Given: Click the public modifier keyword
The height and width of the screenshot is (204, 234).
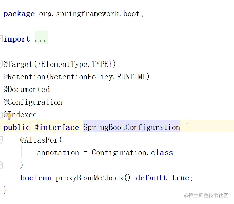Looking at the screenshot, I should tap(17, 128).
